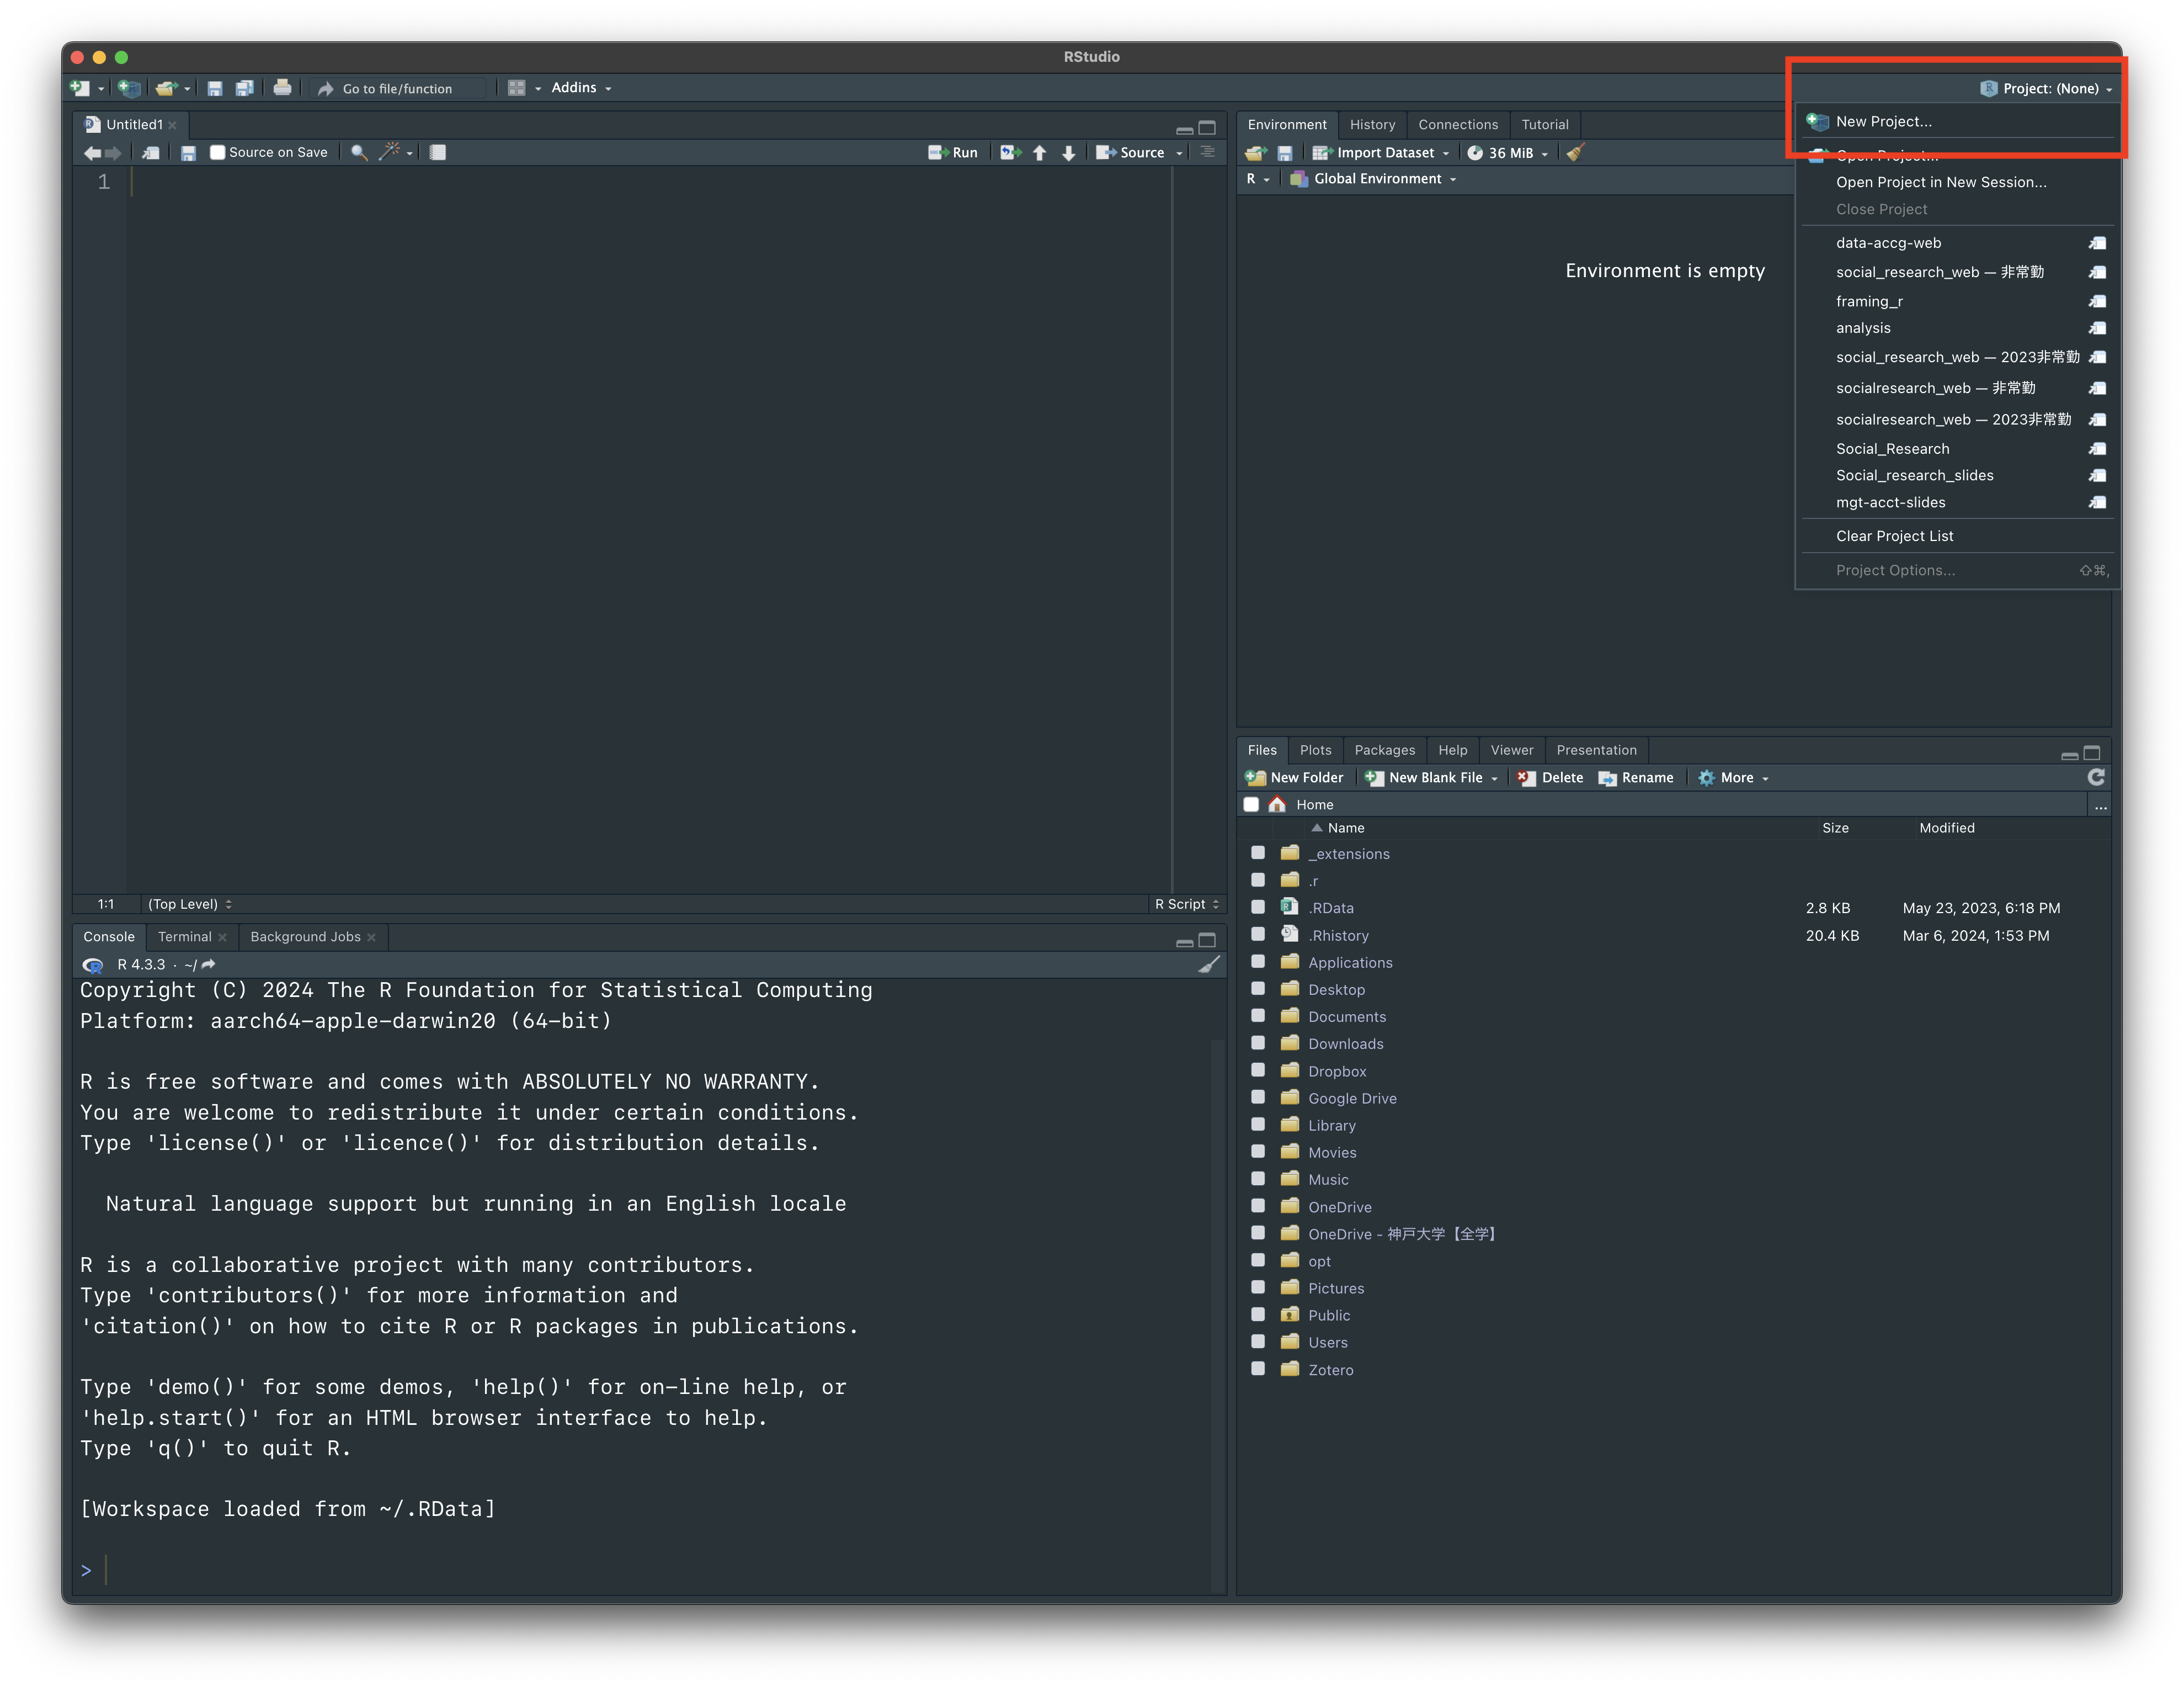Viewport: 2184px width, 1686px height.
Task: Open the Addins dropdown
Action: [x=580, y=88]
